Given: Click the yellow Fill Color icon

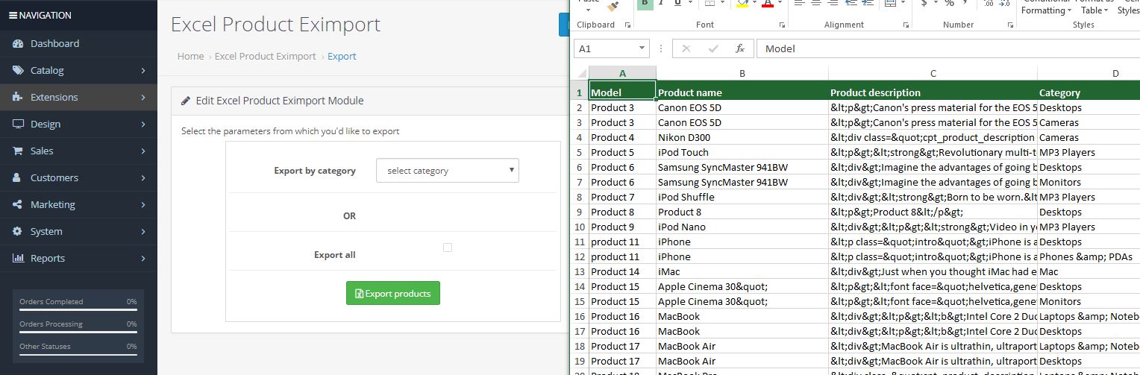Looking at the screenshot, I should 742,4.
